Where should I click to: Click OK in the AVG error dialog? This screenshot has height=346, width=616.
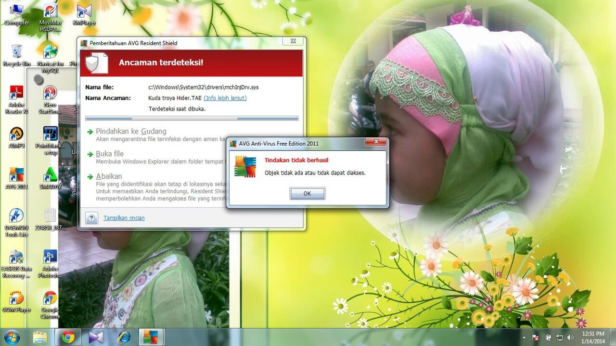pyautogui.click(x=307, y=194)
